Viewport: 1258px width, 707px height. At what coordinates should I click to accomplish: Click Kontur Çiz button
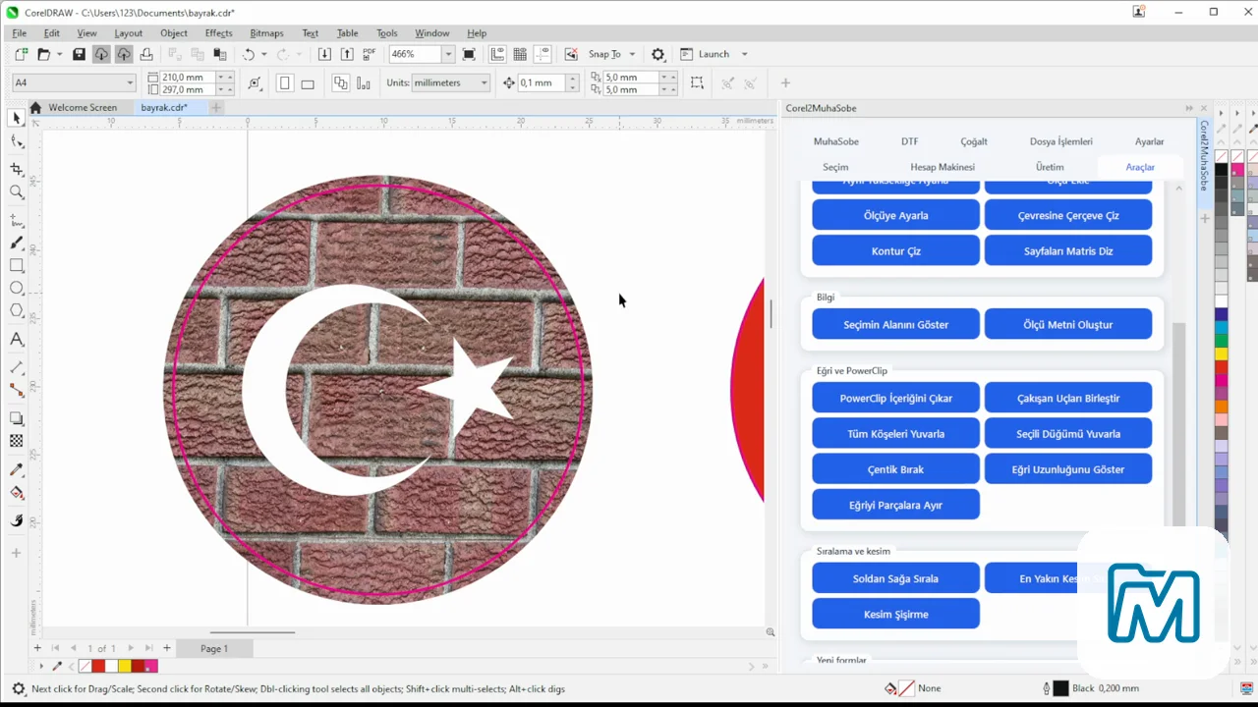[x=895, y=250]
